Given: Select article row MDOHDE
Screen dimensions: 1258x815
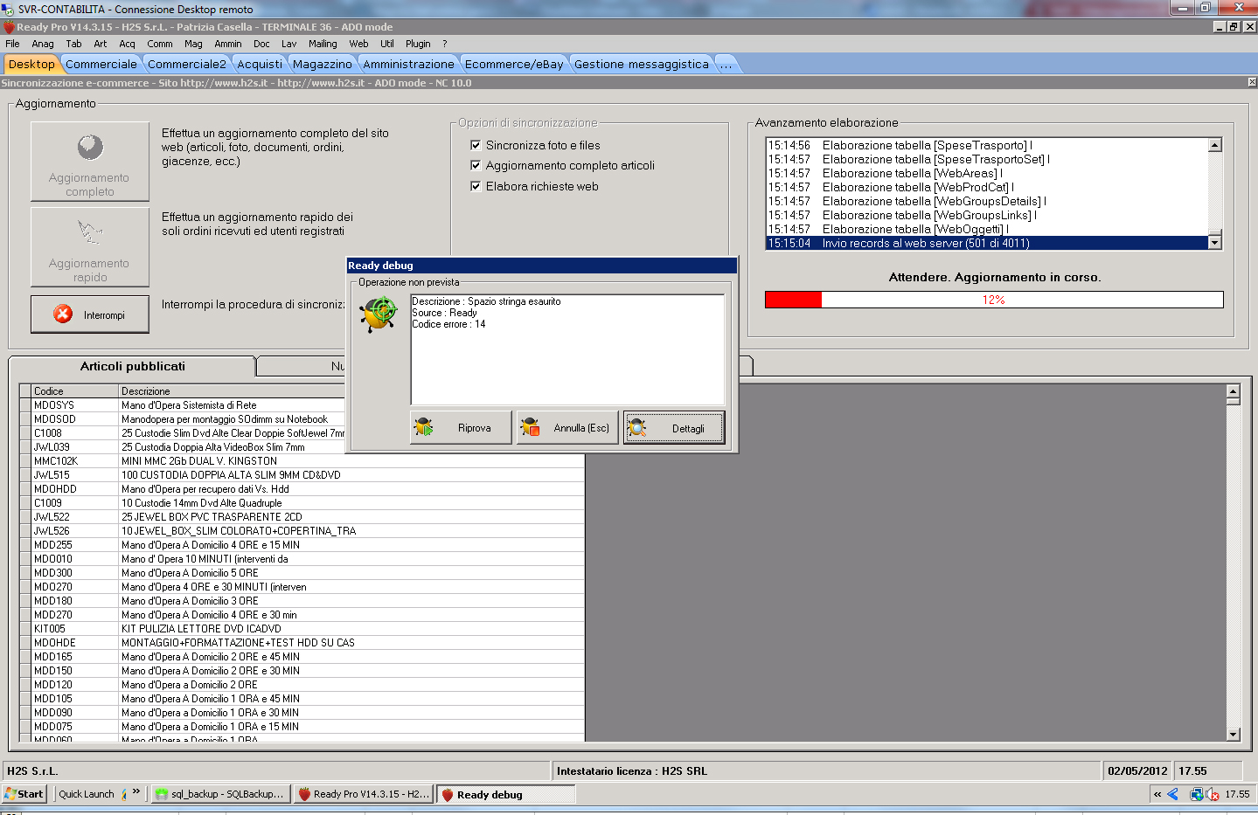Looking at the screenshot, I should pos(302,643).
